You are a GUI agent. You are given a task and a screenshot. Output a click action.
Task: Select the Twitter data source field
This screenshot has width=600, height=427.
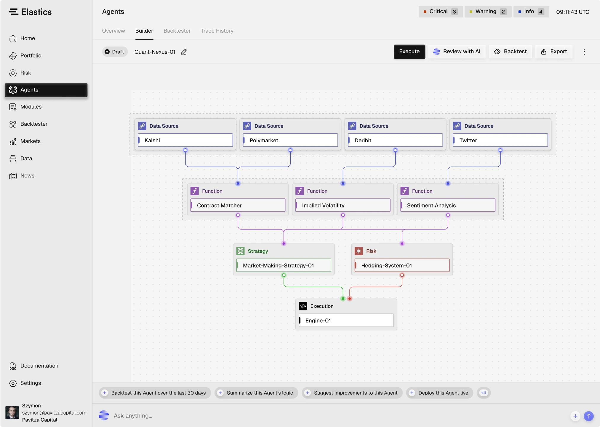tap(500, 140)
